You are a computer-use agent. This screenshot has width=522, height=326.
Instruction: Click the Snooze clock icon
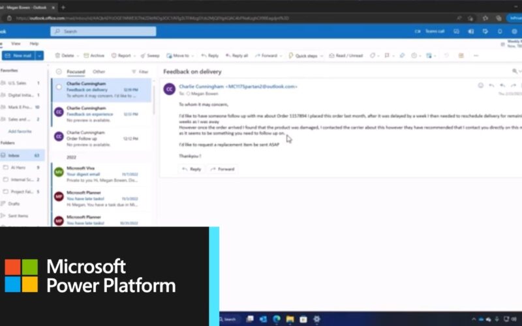(x=414, y=55)
